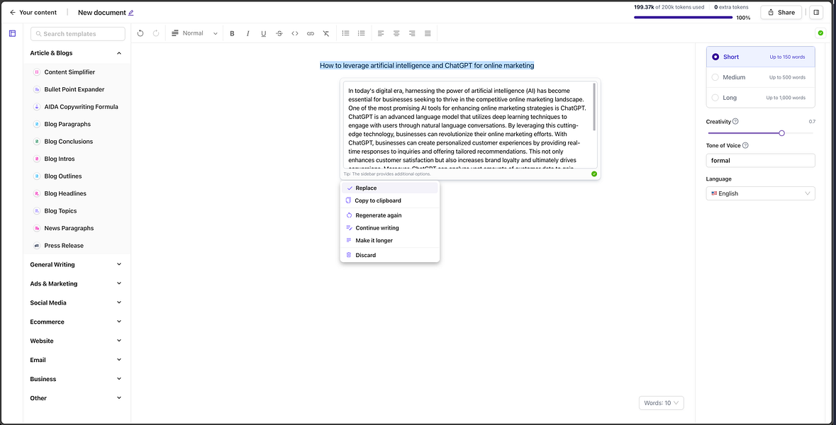Viewport: 836px width, 425px height.
Task: Click the tokens used progress bar
Action: pos(683,18)
